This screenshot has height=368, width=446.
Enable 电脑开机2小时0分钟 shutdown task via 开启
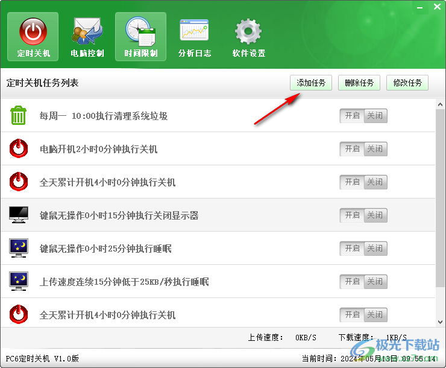(x=352, y=149)
